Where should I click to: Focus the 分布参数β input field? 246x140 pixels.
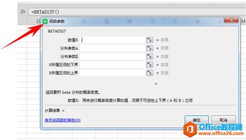pyautogui.click(x=113, y=56)
